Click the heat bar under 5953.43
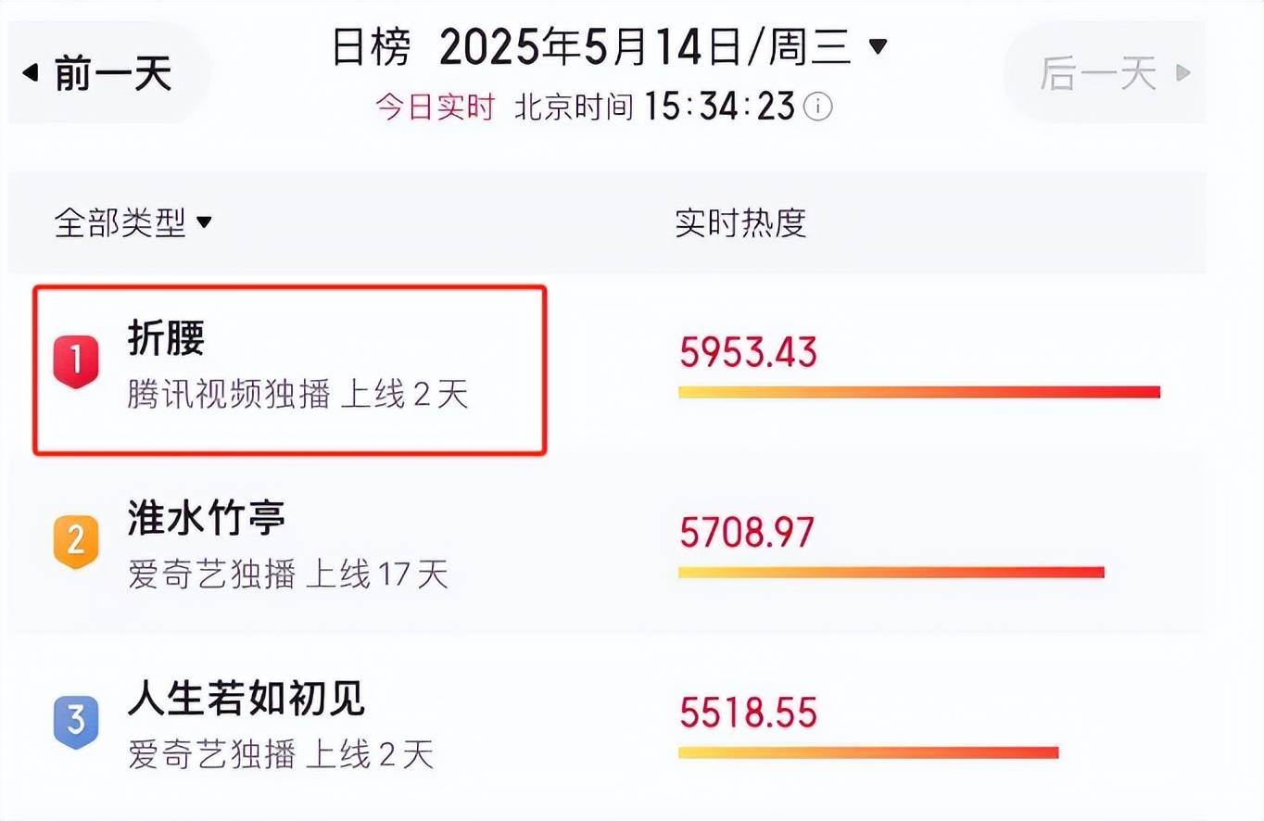Screen dimensions: 1264x821 [919, 392]
